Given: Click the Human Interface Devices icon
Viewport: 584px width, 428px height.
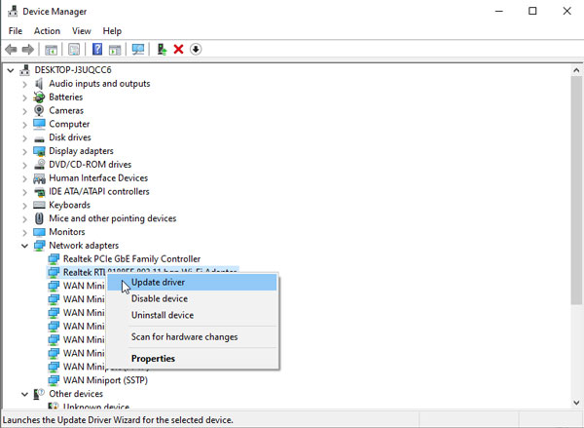Looking at the screenshot, I should tap(39, 178).
